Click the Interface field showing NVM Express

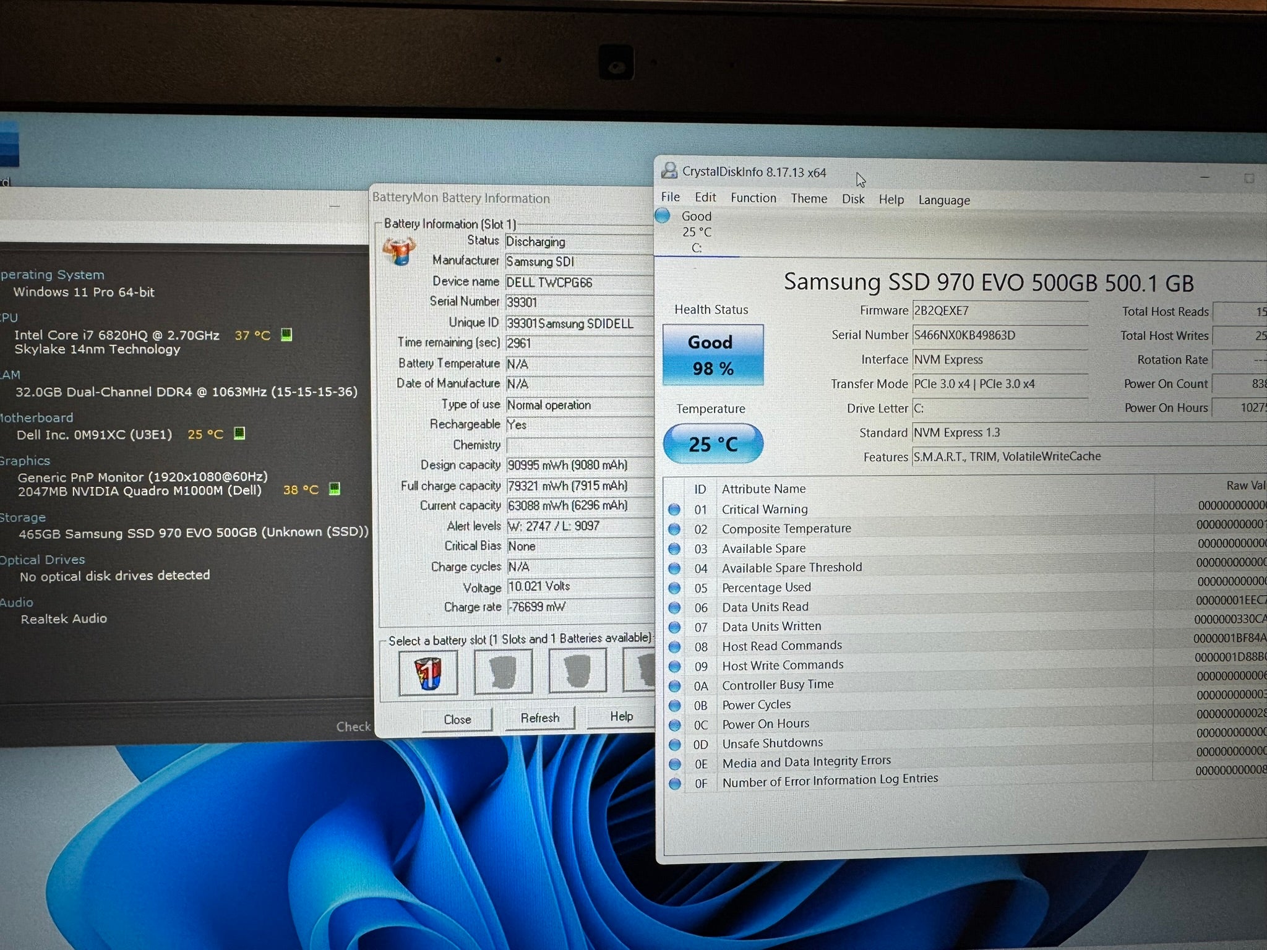1000,360
